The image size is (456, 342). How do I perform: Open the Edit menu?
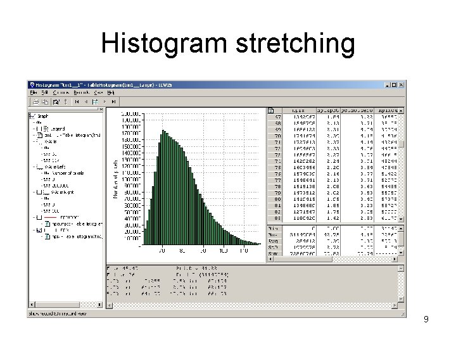[44, 92]
